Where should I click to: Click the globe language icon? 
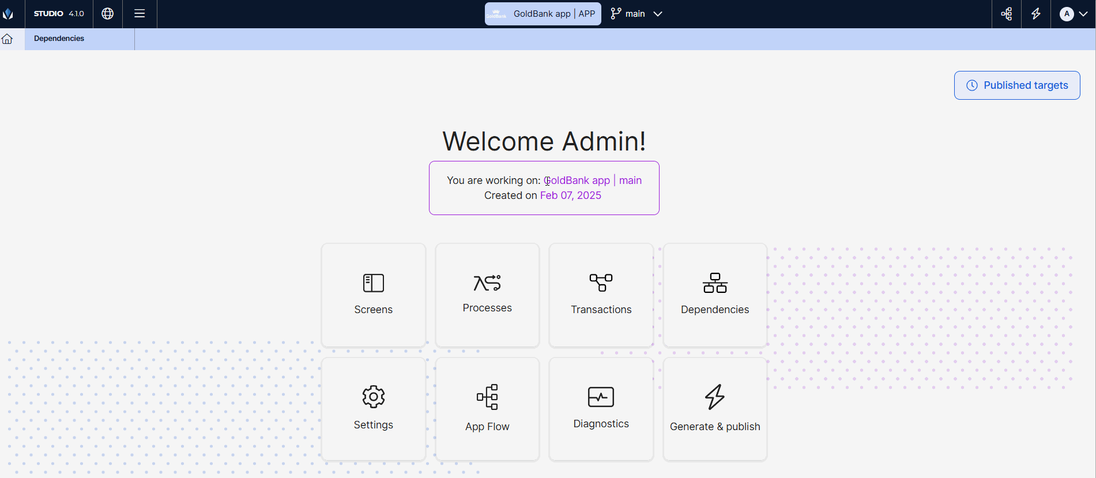pos(108,14)
